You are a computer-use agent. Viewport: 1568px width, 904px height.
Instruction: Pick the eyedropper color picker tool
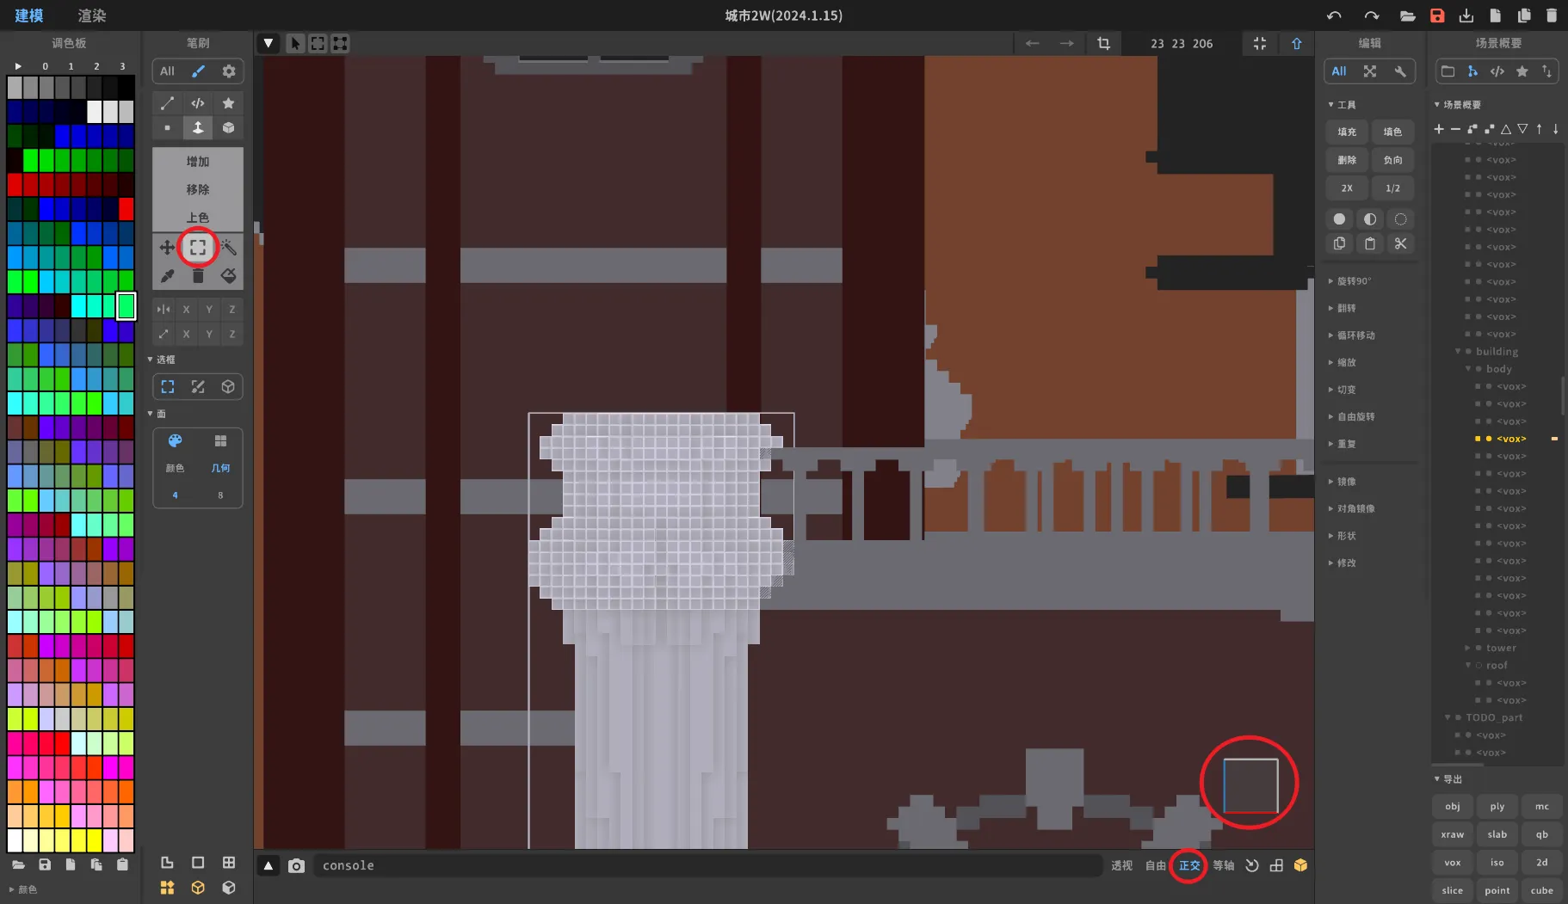[167, 276]
